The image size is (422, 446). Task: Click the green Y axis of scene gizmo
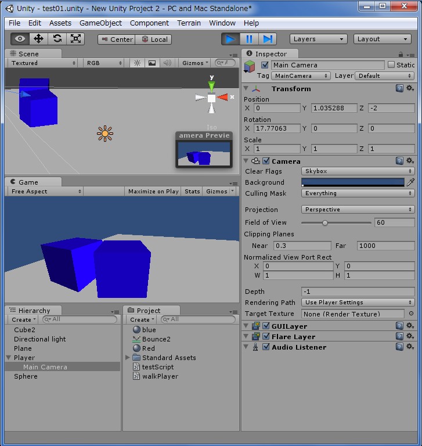(211, 86)
